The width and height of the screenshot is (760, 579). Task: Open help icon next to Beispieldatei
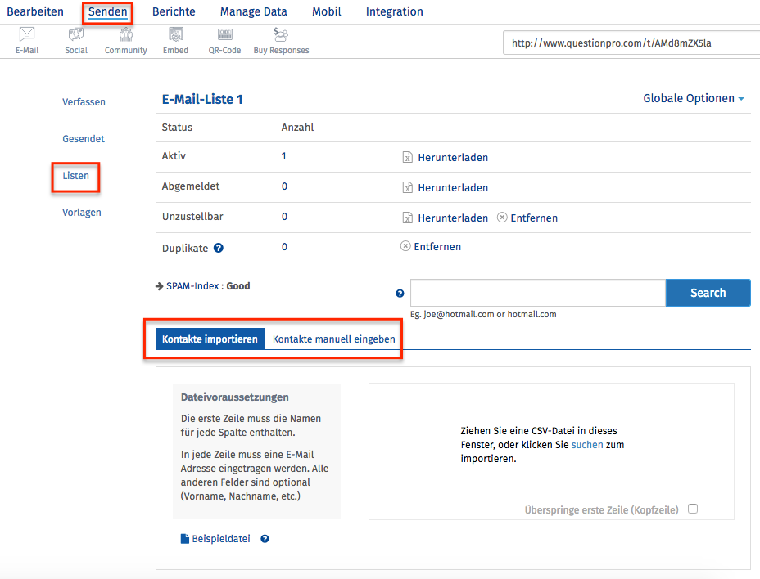tap(265, 539)
